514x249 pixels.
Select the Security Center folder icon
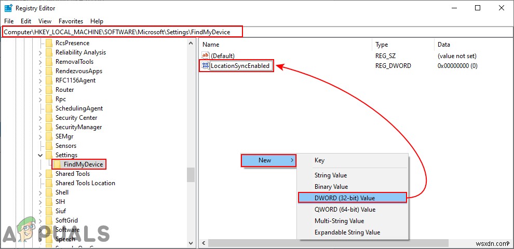(x=49, y=118)
